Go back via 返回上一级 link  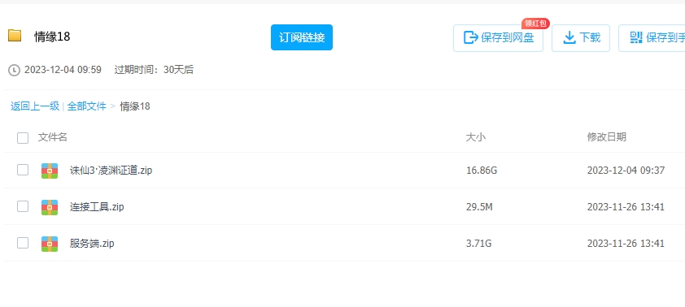point(35,106)
